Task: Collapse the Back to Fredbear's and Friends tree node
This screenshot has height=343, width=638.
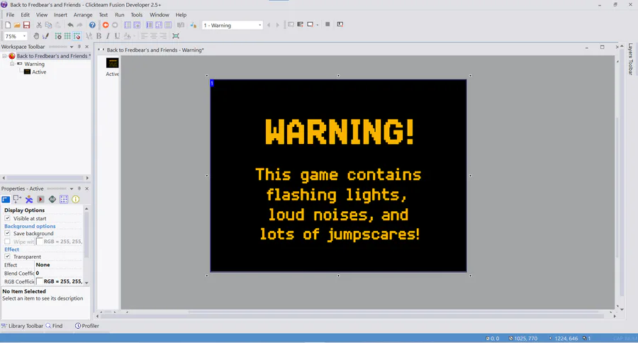Action: [4, 56]
